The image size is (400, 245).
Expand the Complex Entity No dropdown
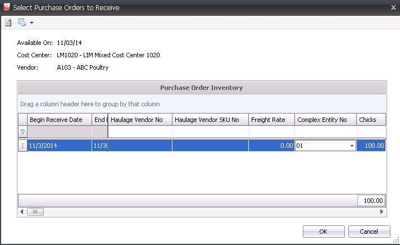(352, 146)
